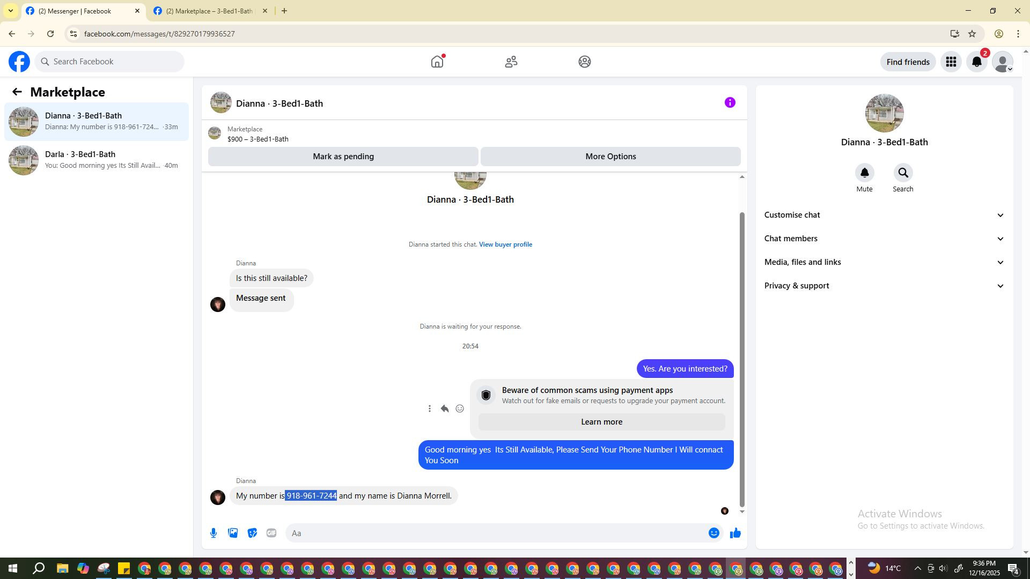The image size is (1030, 579).
Task: Open a new browser tab
Action: tap(284, 11)
